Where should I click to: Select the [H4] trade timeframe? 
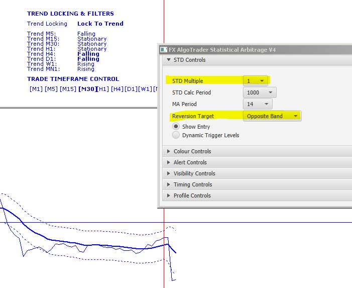[117, 89]
